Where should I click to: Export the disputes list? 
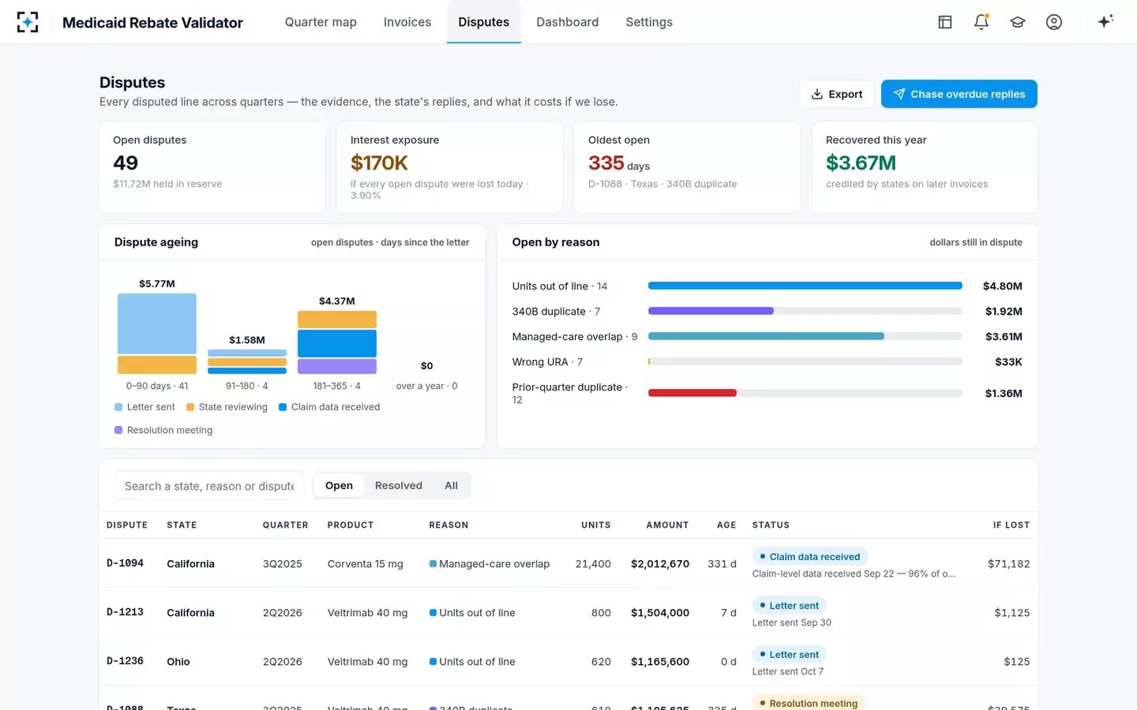[x=837, y=94]
